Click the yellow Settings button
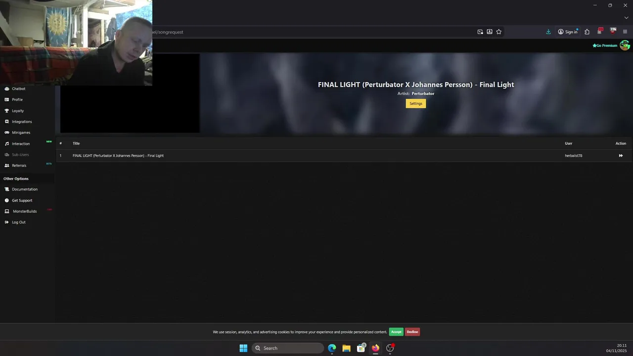 click(416, 103)
